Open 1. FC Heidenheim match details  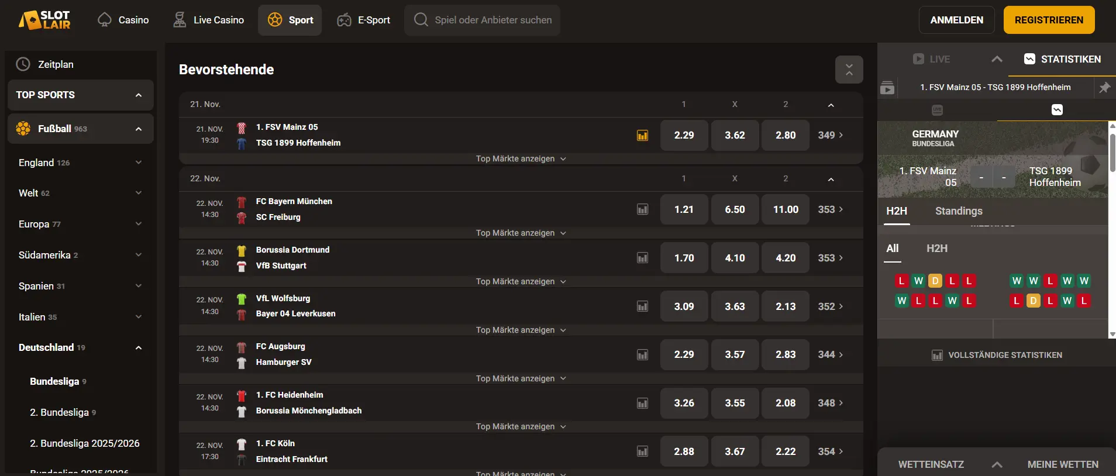[x=290, y=395]
